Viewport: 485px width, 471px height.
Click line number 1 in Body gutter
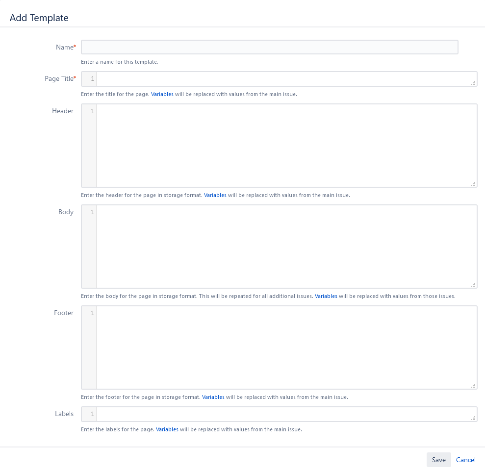pyautogui.click(x=92, y=212)
